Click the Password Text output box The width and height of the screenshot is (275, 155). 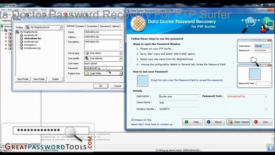coord(247,102)
